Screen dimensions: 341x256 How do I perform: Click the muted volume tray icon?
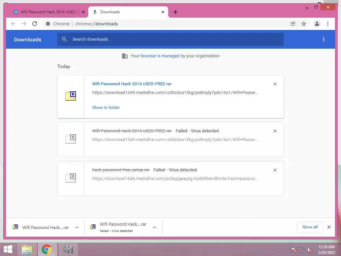point(310,250)
